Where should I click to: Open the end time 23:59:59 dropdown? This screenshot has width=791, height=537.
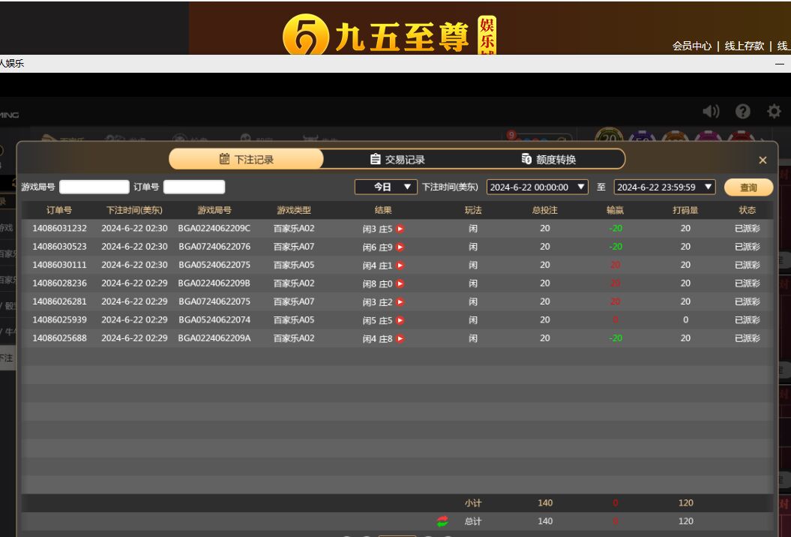coord(665,187)
